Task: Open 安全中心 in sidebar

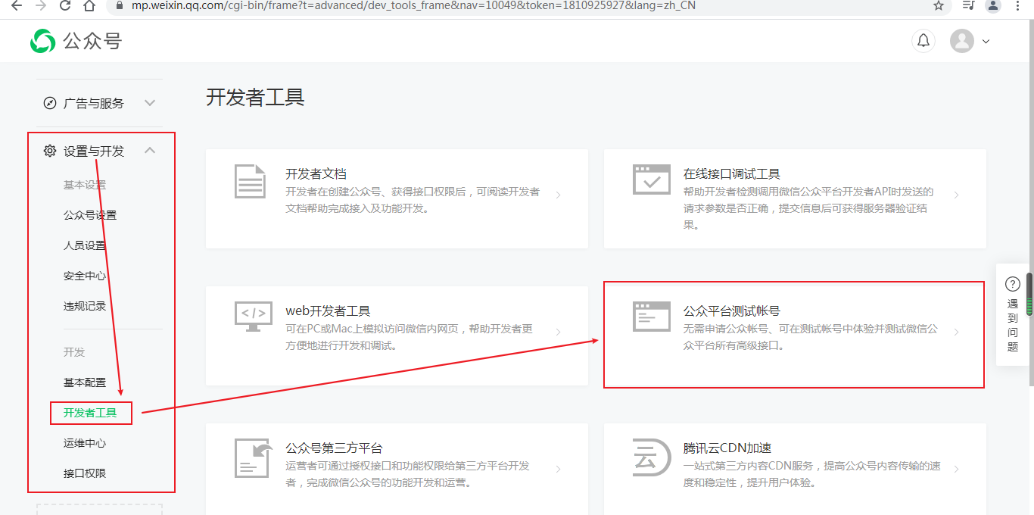Action: click(85, 276)
